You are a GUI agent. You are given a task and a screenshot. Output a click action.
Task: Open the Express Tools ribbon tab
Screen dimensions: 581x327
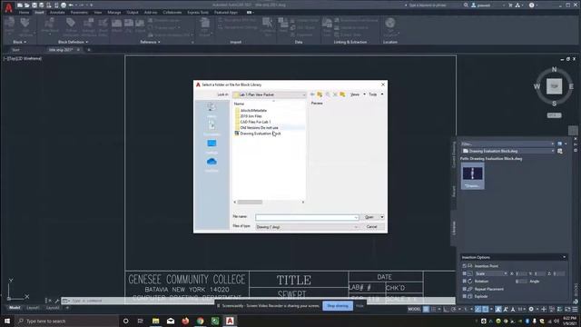[198, 12]
